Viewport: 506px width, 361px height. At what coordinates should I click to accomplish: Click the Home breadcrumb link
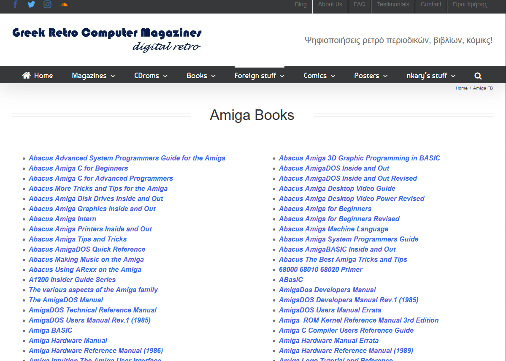point(461,88)
